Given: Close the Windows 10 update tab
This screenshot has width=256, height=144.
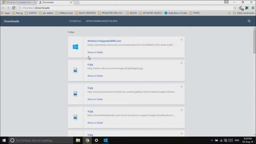Looking at the screenshot, I should tap(35, 2).
